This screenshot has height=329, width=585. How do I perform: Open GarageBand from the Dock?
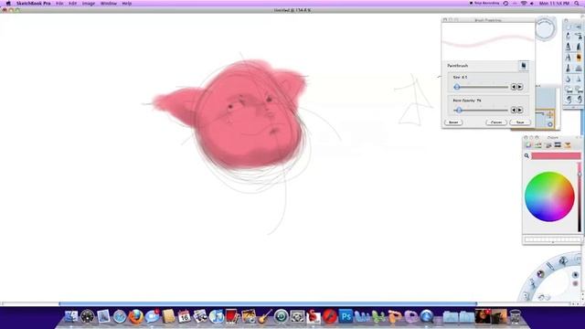point(265,317)
